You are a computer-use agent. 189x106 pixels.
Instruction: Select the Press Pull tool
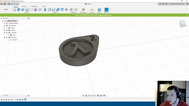pyautogui.click(x=45, y=10)
